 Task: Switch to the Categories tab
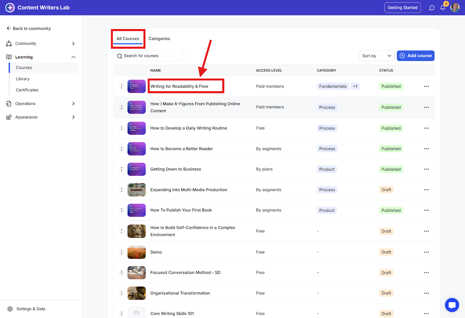159,39
